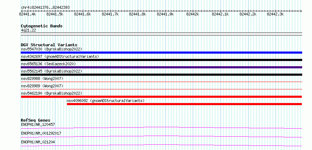Click the RefSeq Genes track heading

[35, 120]
